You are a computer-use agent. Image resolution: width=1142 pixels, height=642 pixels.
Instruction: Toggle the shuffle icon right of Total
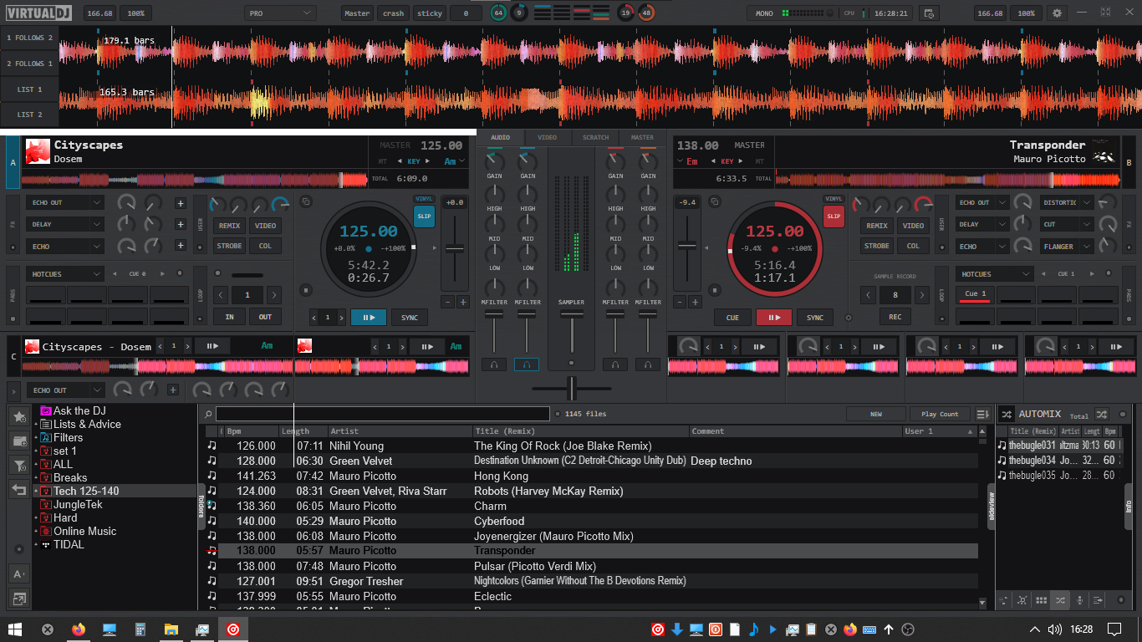1102,414
